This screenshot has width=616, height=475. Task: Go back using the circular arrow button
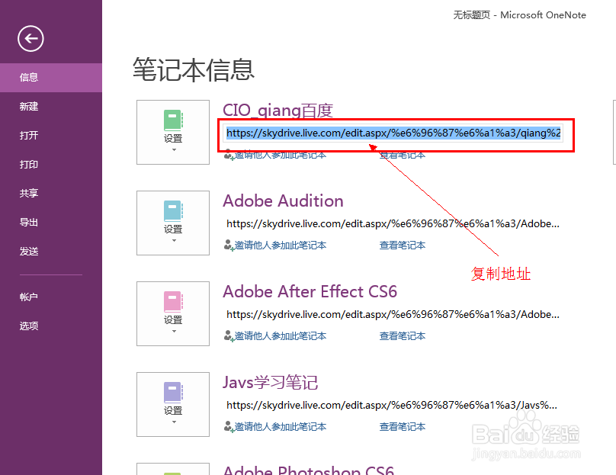(x=30, y=38)
